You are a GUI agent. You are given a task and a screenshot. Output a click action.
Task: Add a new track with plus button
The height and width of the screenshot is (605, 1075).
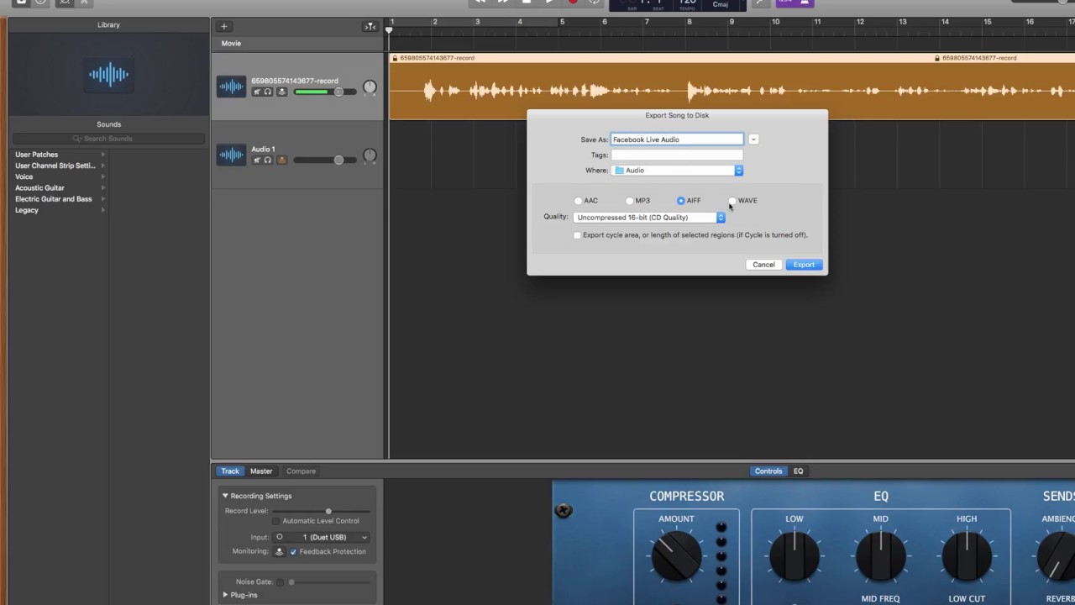click(224, 26)
